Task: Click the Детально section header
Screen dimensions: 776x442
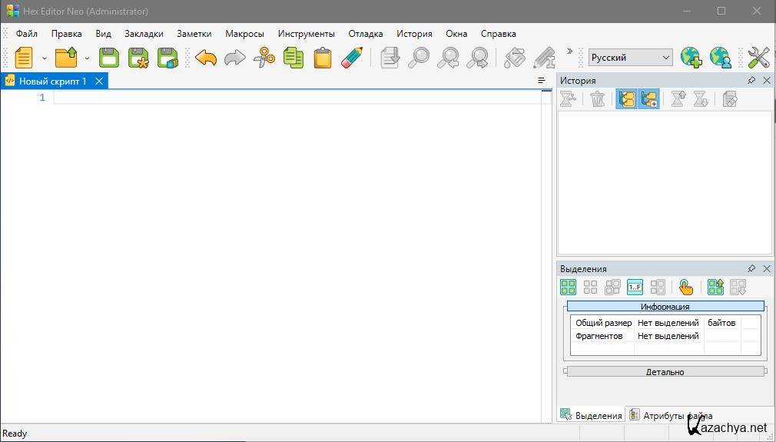Action: pyautogui.click(x=665, y=372)
